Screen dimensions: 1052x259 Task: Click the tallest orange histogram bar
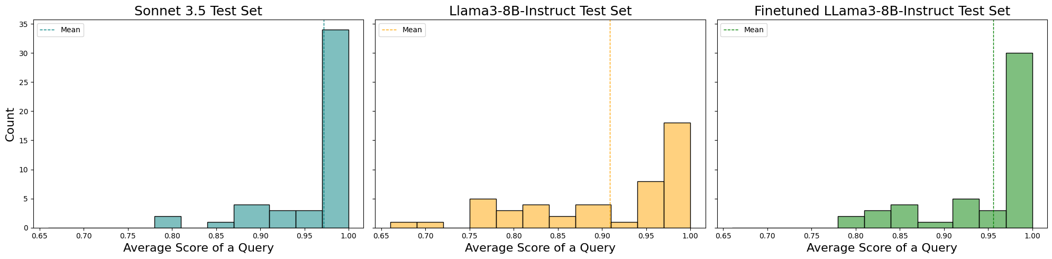[x=677, y=175]
